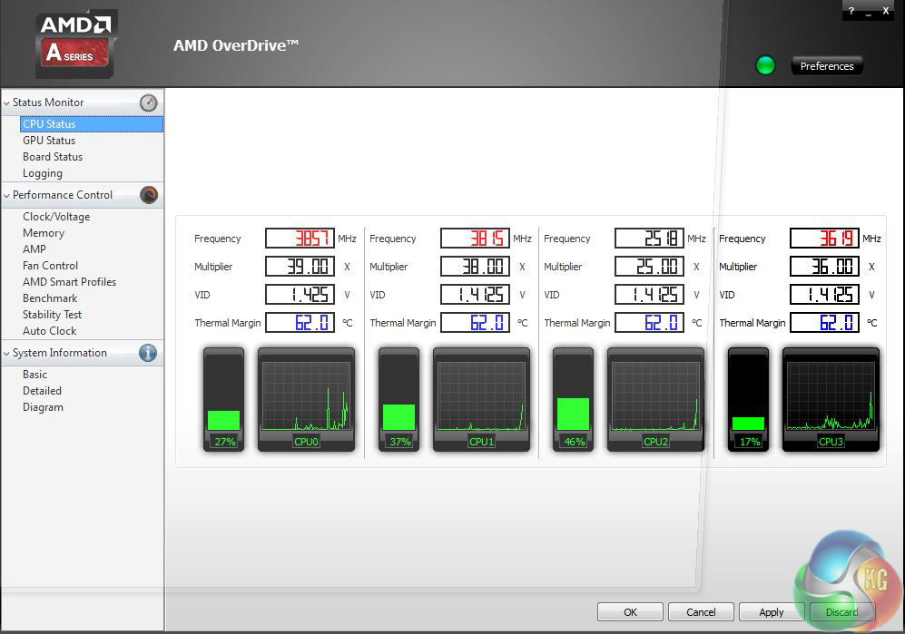Click the Performance Control dial icon
The image size is (905, 634).
(148, 195)
